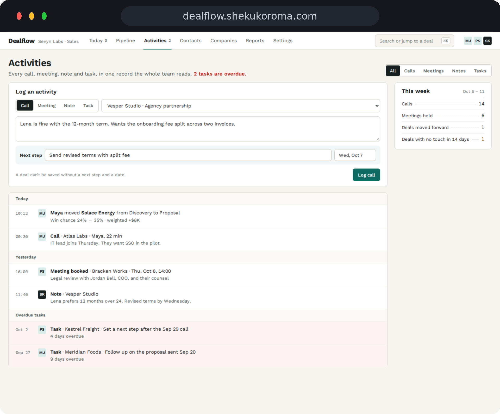Click SK avatar on Vesper Studio note row
Screen dimensions: 500x414
pyautogui.click(x=42, y=294)
